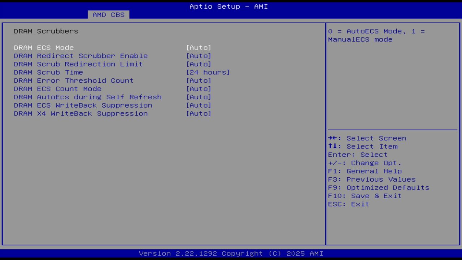The height and width of the screenshot is (260, 462).
Task: Open DRAM ECS Count Mode Auto value
Action: 199,89
